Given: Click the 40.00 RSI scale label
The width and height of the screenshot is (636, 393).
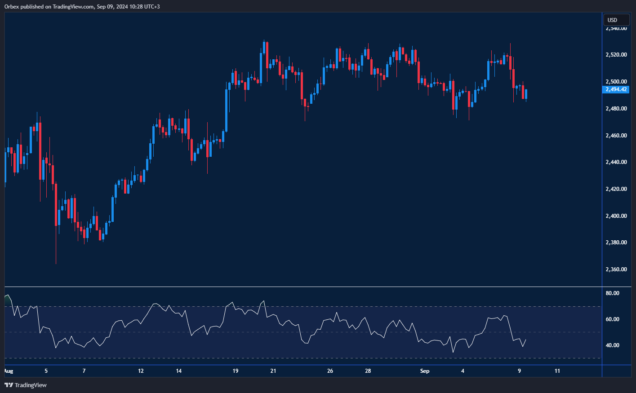Looking at the screenshot, I should pyautogui.click(x=612, y=345).
